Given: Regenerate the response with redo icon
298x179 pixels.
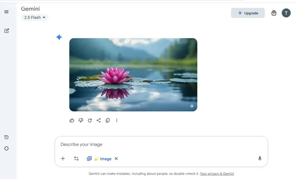Looking at the screenshot, I should coord(90,120).
